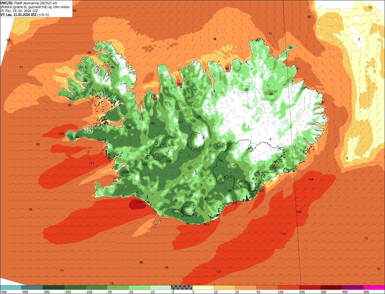The height and width of the screenshot is (294, 385).
Task: Click the light green -50 to -25 legend swatch
Action: [118, 288]
